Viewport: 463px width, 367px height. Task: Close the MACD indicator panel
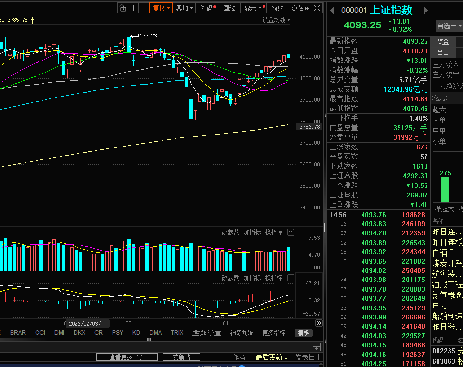(290, 278)
